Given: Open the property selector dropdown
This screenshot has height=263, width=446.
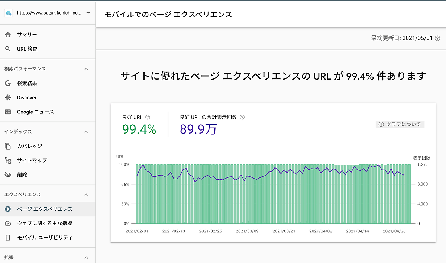Looking at the screenshot, I should [x=88, y=13].
